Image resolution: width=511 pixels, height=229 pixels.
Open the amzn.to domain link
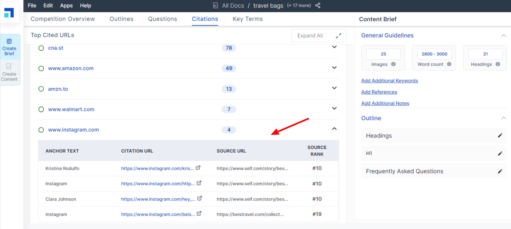click(x=58, y=89)
